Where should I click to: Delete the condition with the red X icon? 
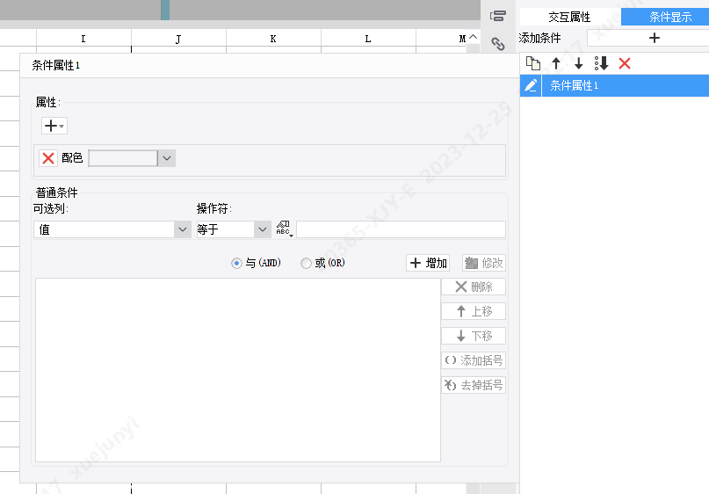[x=625, y=63]
